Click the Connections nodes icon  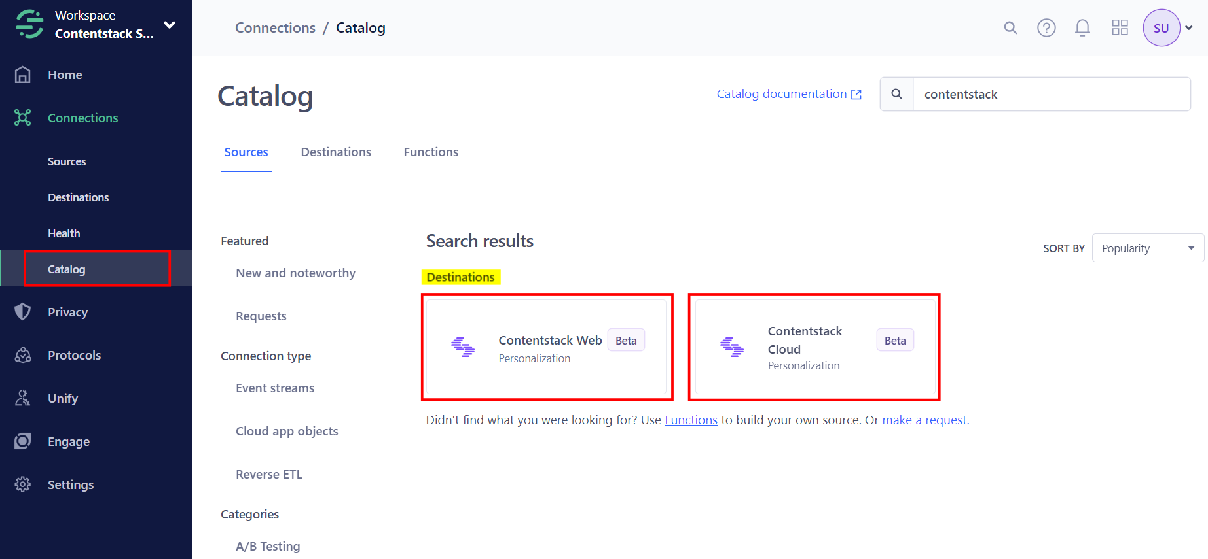point(23,118)
